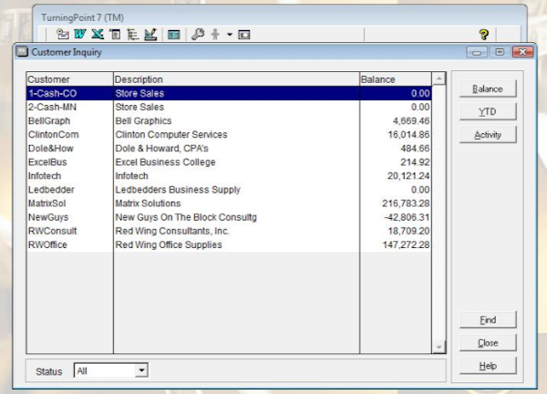Select the ExcelBus customer
This screenshot has height=394, width=547.
pyautogui.click(x=47, y=162)
